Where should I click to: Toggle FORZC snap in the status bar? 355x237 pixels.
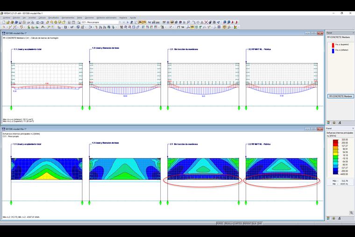(220, 223)
